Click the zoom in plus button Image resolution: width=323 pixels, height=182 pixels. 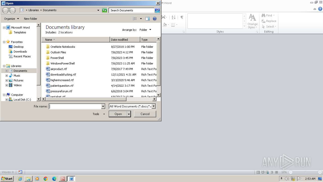(320, 172)
